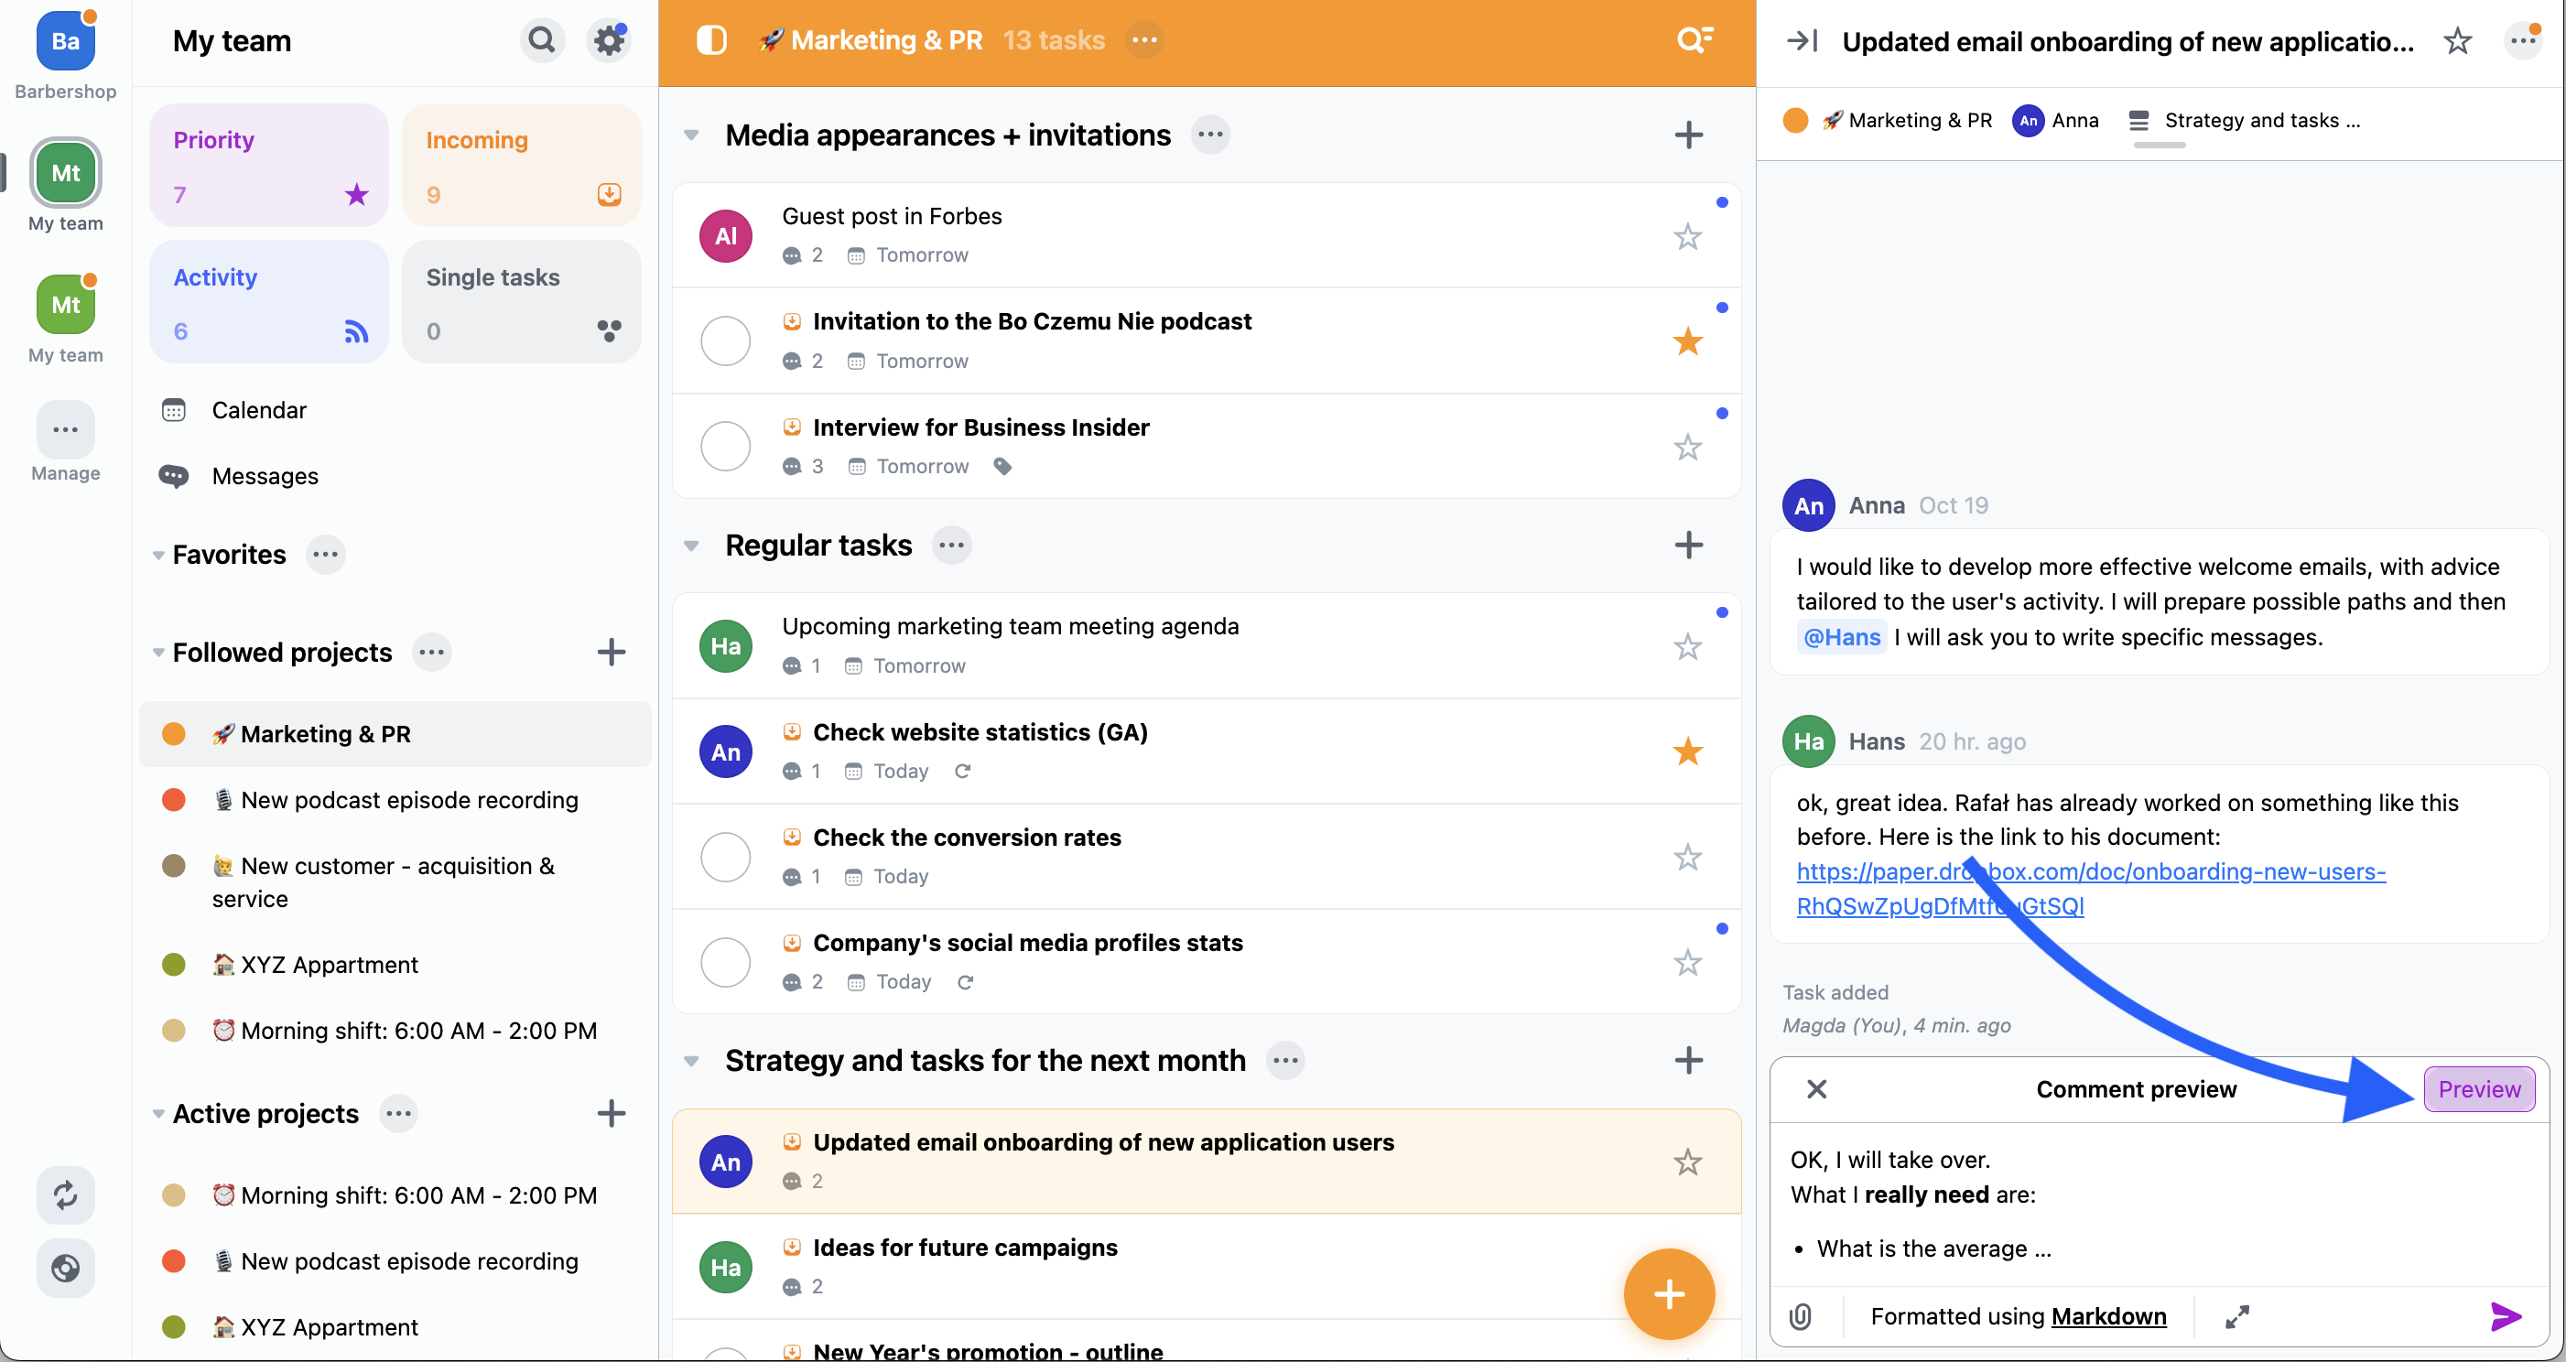The height and width of the screenshot is (1362, 2566).
Task: Collapse the Regular tasks section
Action: point(691,546)
